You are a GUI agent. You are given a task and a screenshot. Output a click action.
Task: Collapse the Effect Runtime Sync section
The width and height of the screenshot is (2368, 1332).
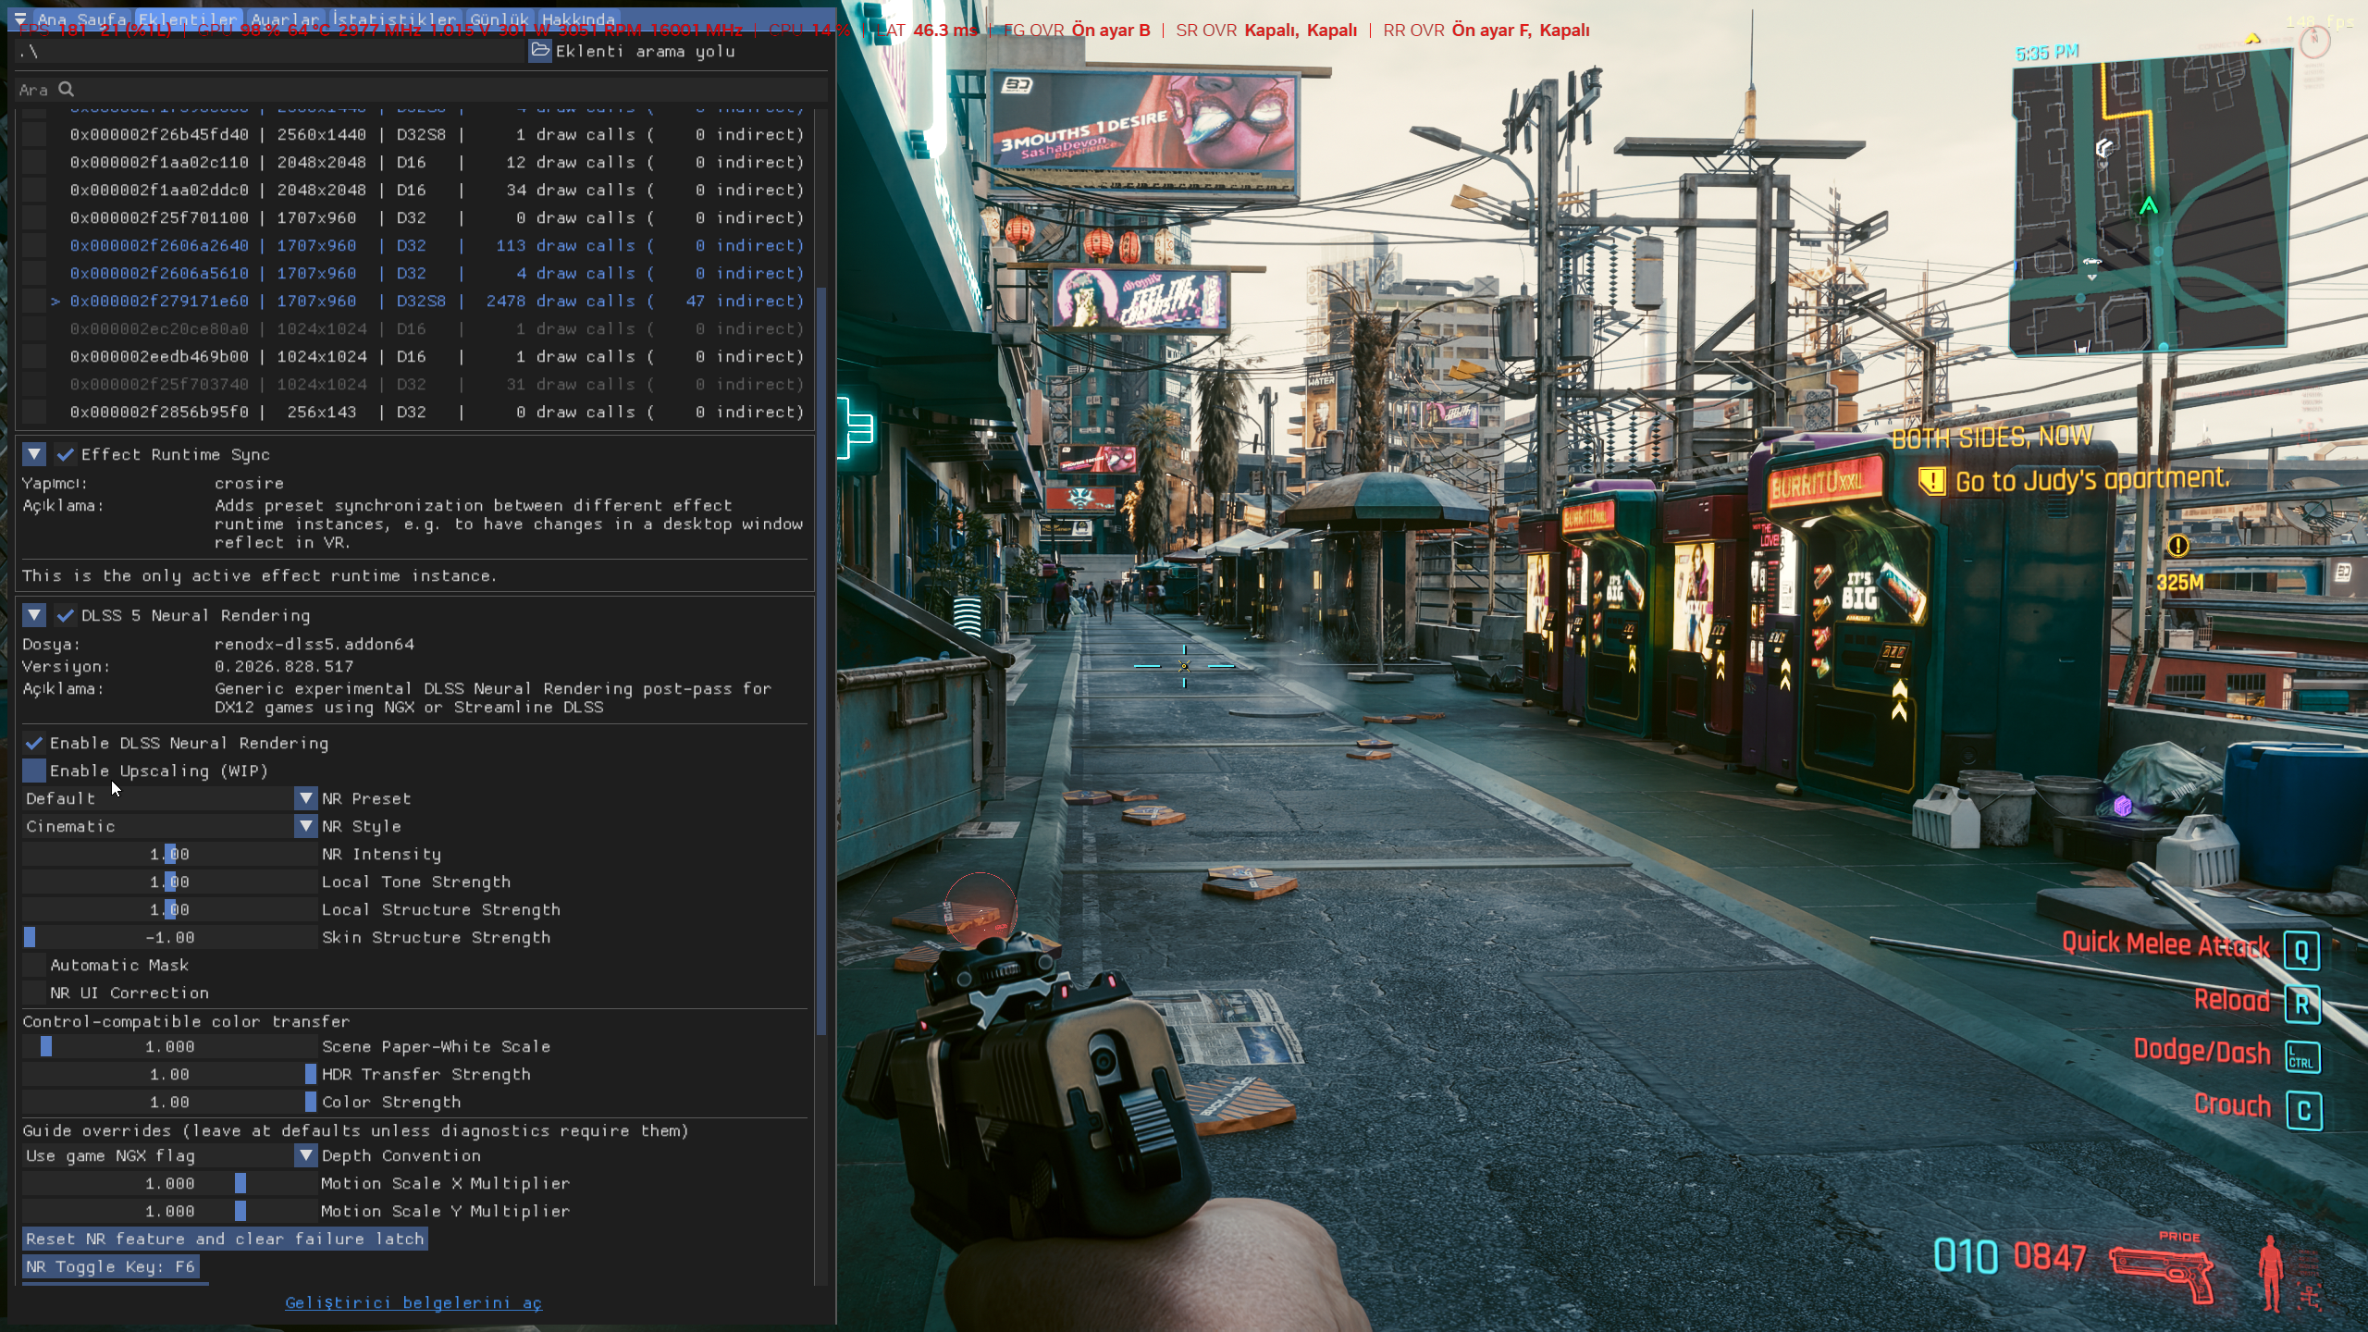34,454
